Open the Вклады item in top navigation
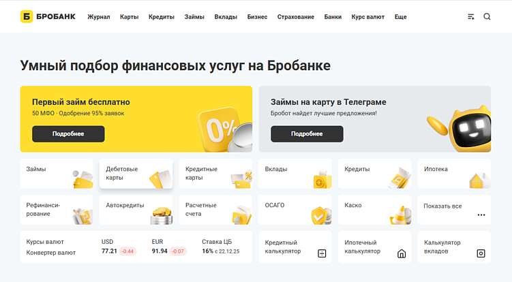This screenshot has height=282, width=512. 226,17
